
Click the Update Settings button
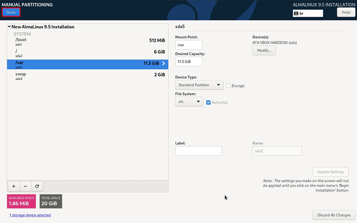330,172
